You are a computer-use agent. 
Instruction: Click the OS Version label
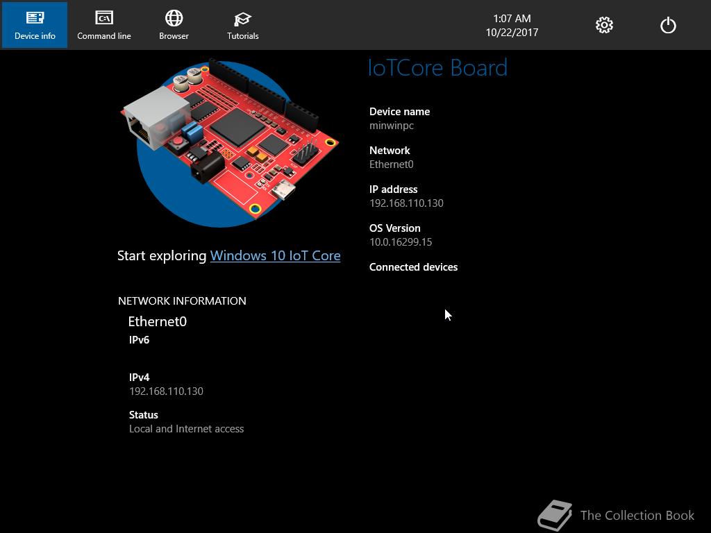(x=395, y=228)
